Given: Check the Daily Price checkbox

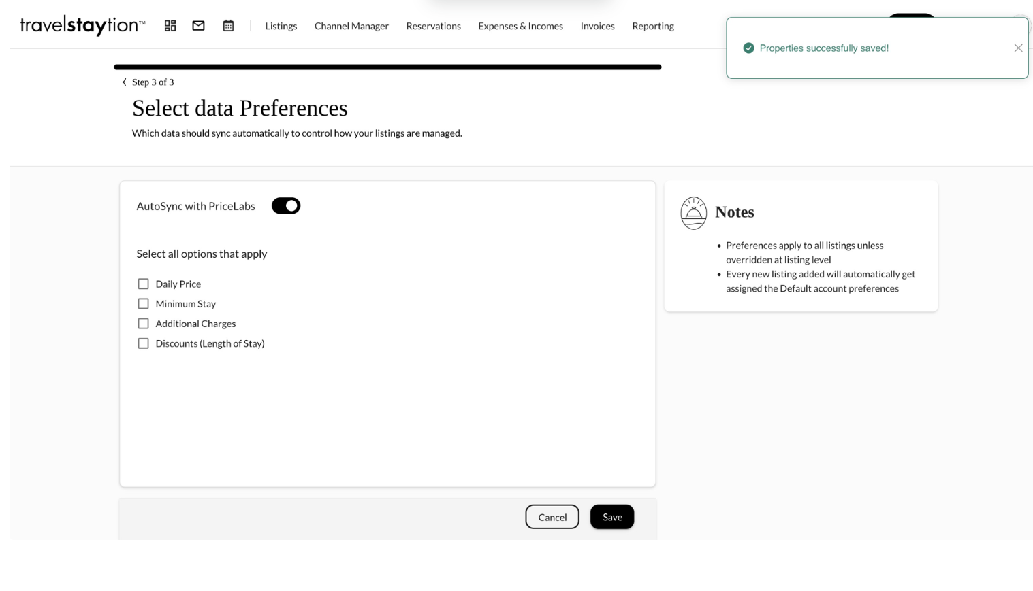Looking at the screenshot, I should 143,284.
